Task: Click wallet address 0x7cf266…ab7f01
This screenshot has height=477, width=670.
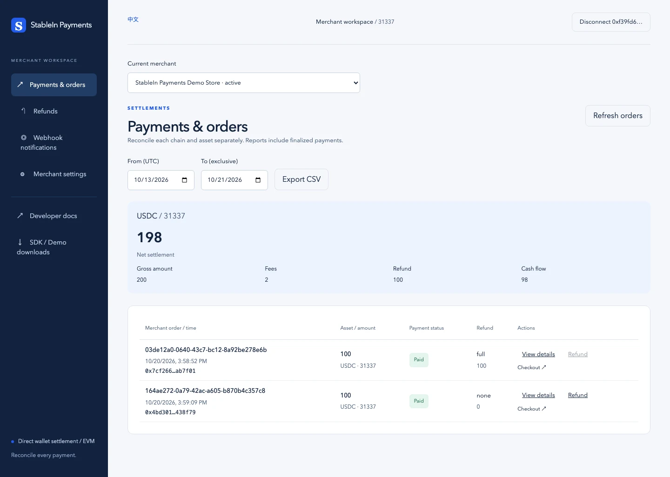Action: pos(170,371)
